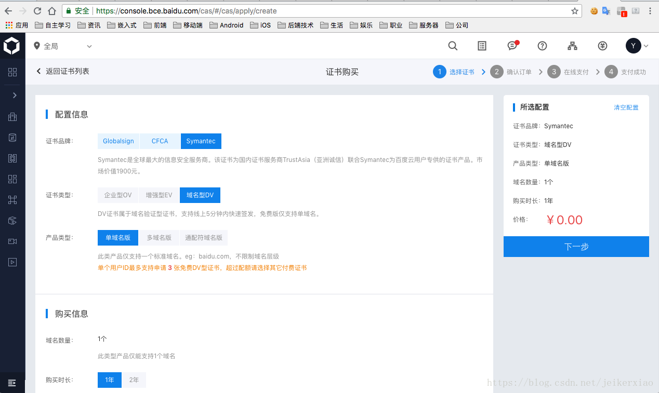The image size is (659, 393).
Task: Go to step 2 确认订单
Action: (x=511, y=72)
